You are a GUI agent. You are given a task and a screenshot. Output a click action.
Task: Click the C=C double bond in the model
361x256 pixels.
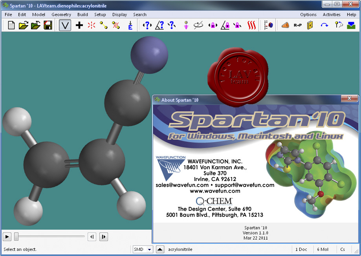72,164
